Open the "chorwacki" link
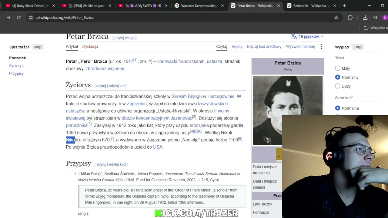 click(167, 61)
